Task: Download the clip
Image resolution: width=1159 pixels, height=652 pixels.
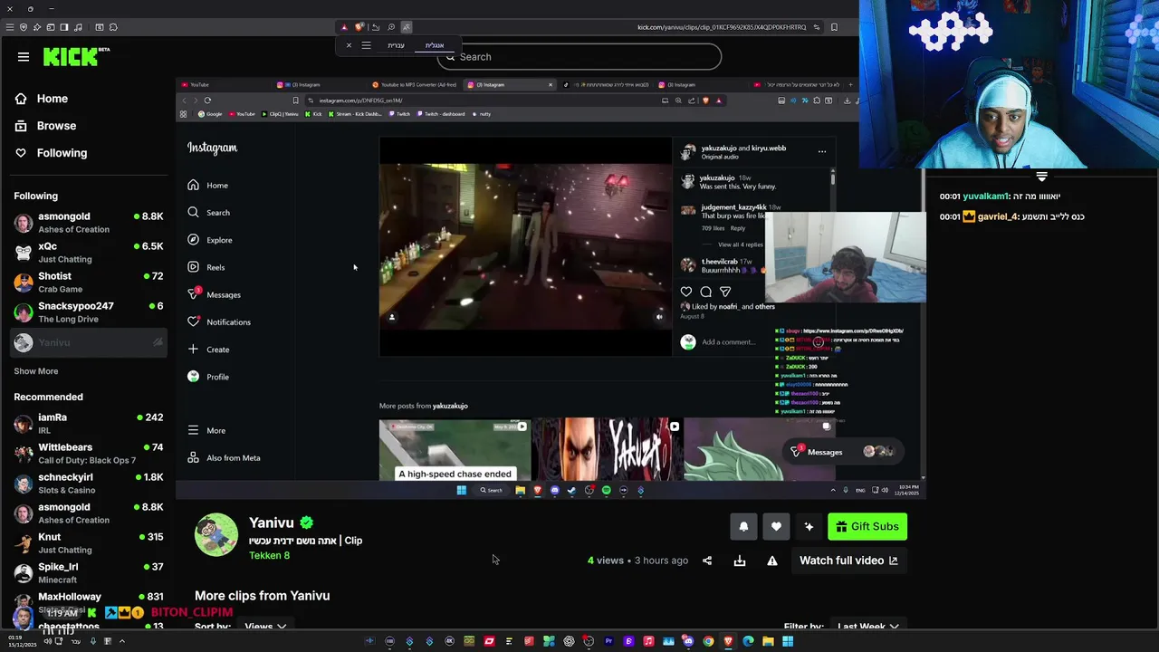Action: [x=740, y=561]
